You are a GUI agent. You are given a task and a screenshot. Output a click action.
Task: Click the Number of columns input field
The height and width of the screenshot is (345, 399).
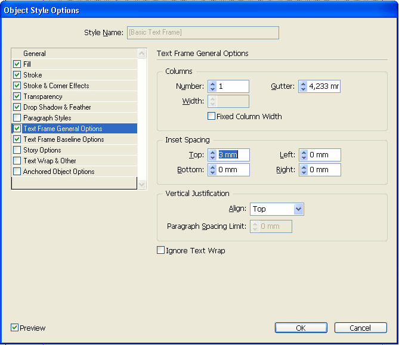pos(232,86)
